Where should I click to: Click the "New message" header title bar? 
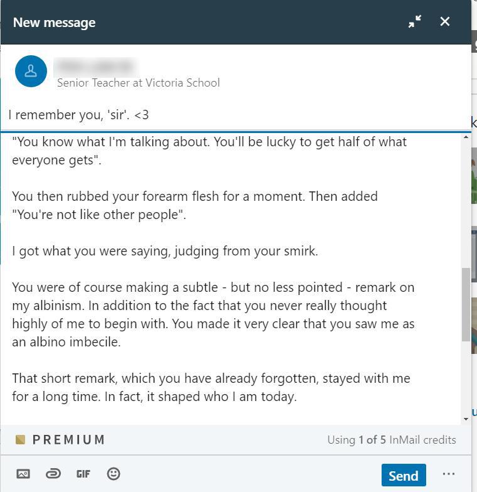235,22
